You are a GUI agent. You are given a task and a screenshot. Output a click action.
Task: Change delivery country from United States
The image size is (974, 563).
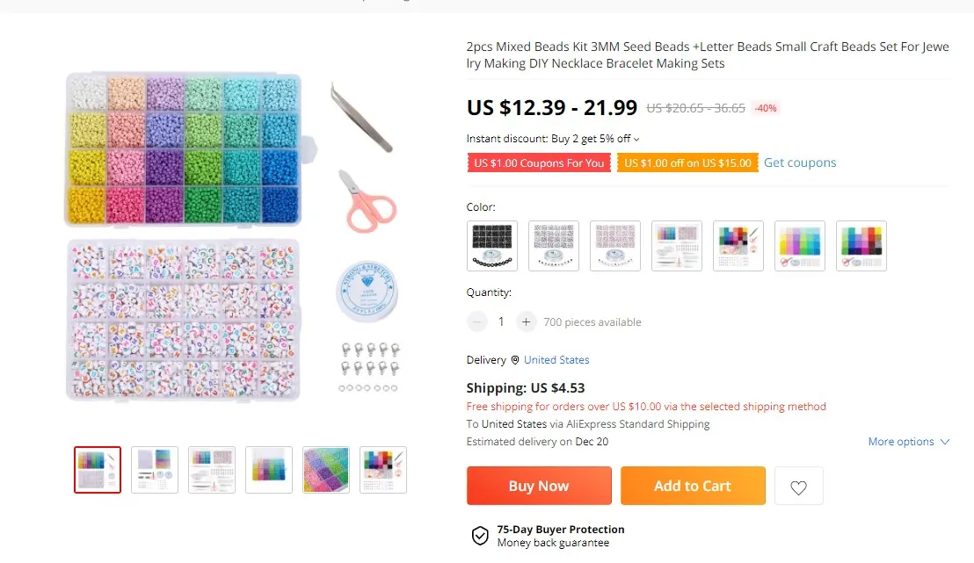pyautogui.click(x=556, y=360)
